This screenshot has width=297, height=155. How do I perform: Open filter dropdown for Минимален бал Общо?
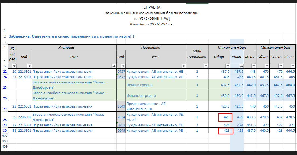tap(227, 66)
